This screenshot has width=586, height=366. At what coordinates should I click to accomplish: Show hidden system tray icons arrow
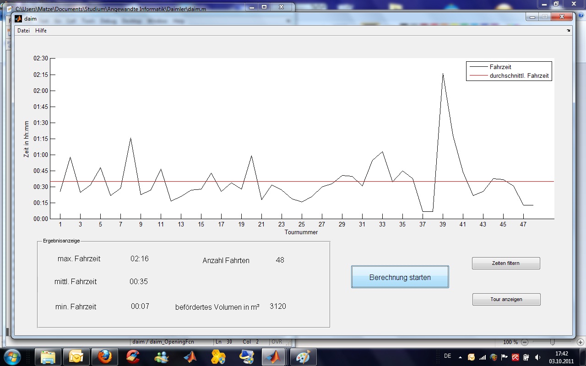[x=460, y=357]
